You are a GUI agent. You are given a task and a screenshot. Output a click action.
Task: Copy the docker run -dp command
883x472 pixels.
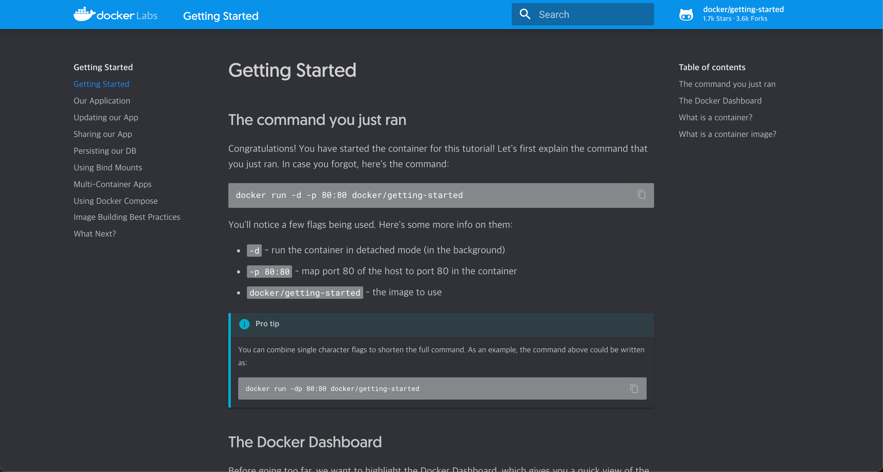click(x=634, y=388)
